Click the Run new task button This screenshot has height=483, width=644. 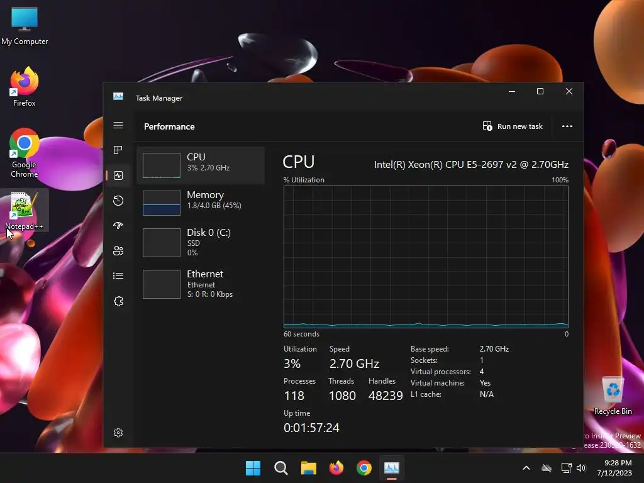pos(513,126)
